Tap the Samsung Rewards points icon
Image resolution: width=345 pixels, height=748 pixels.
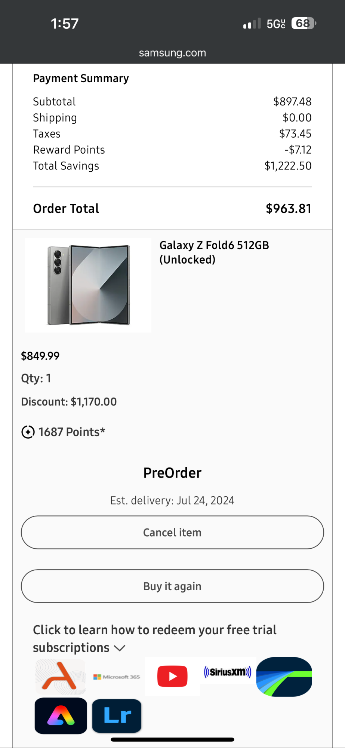[x=28, y=432]
